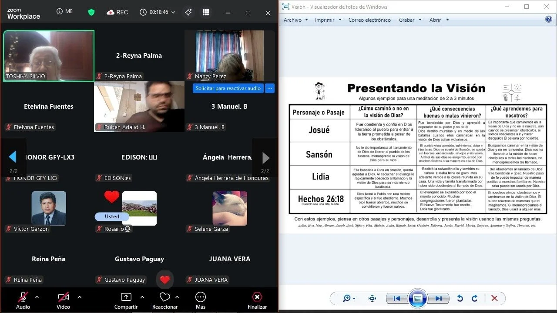Image resolution: width=557 pixels, height=313 pixels.
Task: Open the Más options button
Action: 201,300
